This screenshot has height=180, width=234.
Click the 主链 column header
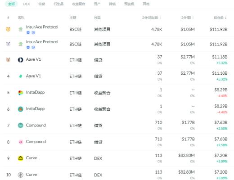click(73, 18)
